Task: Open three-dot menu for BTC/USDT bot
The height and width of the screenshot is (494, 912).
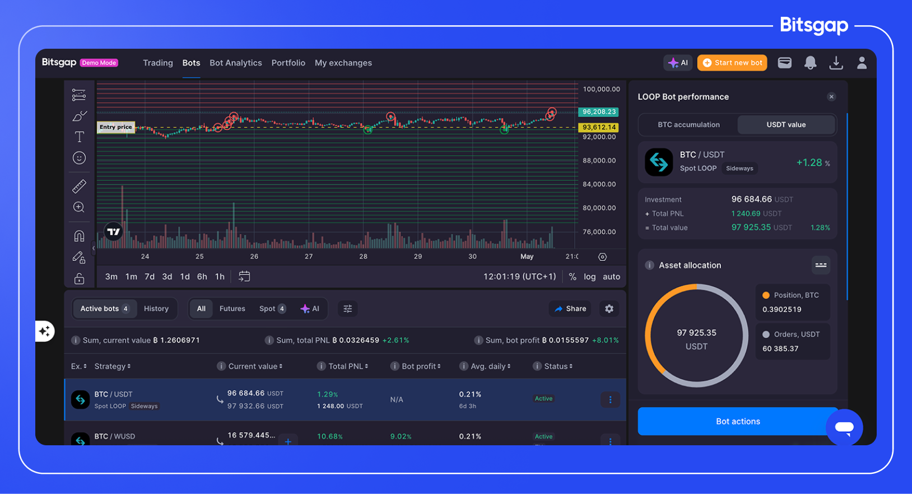Action: pos(610,399)
